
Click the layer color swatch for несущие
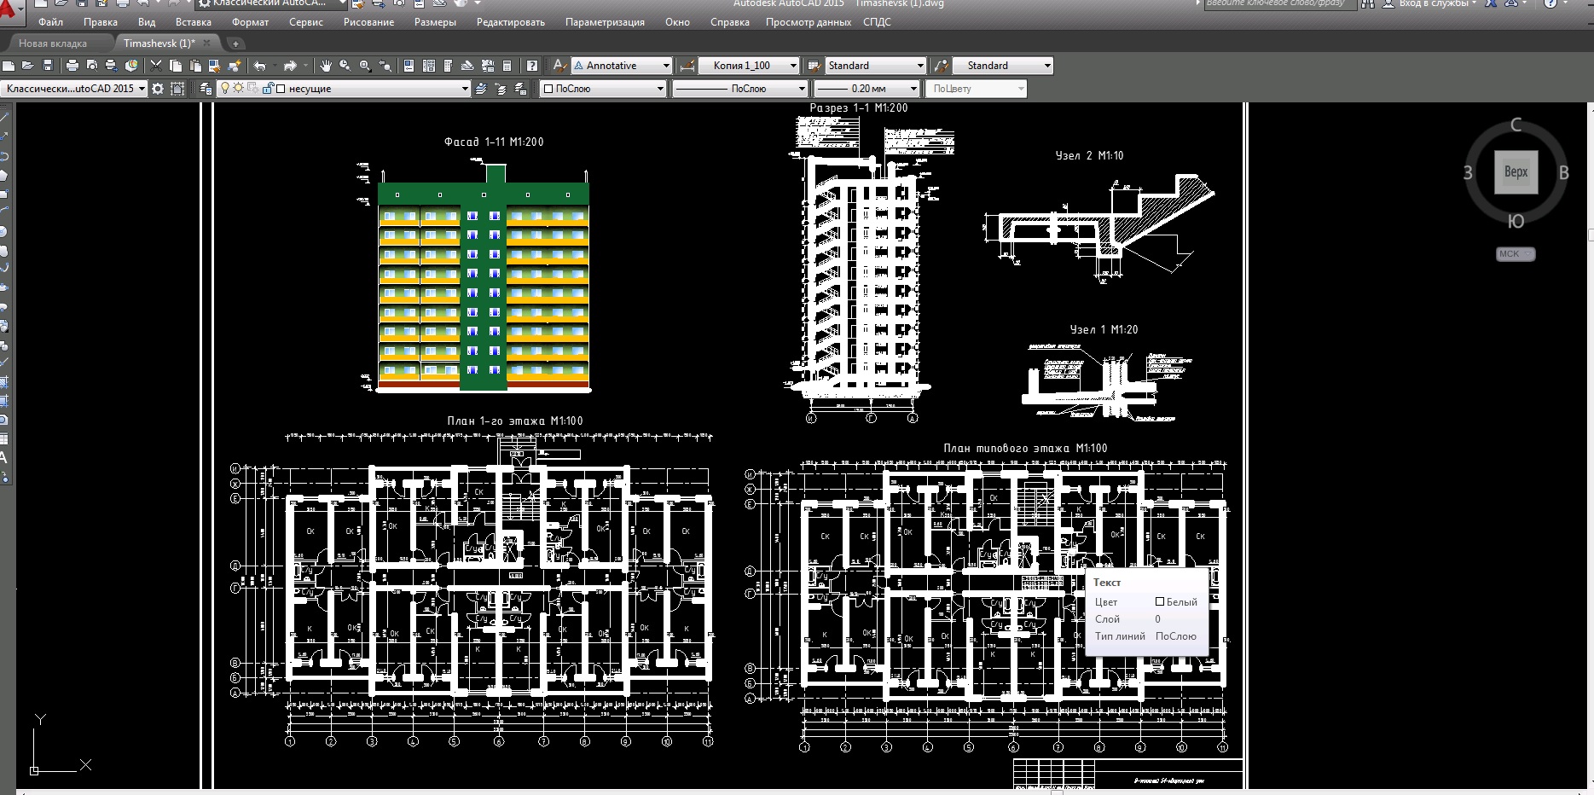(x=280, y=89)
